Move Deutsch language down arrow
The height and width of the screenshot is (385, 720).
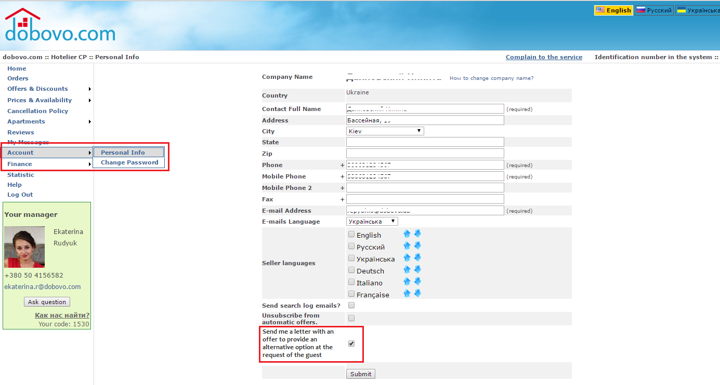pyautogui.click(x=417, y=270)
